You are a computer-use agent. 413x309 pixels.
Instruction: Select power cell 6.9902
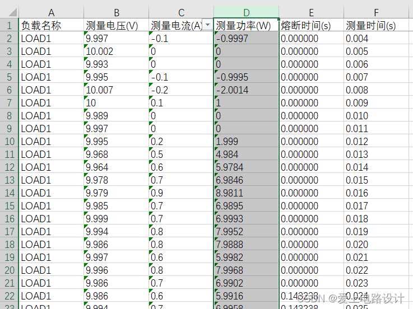pyautogui.click(x=246, y=283)
